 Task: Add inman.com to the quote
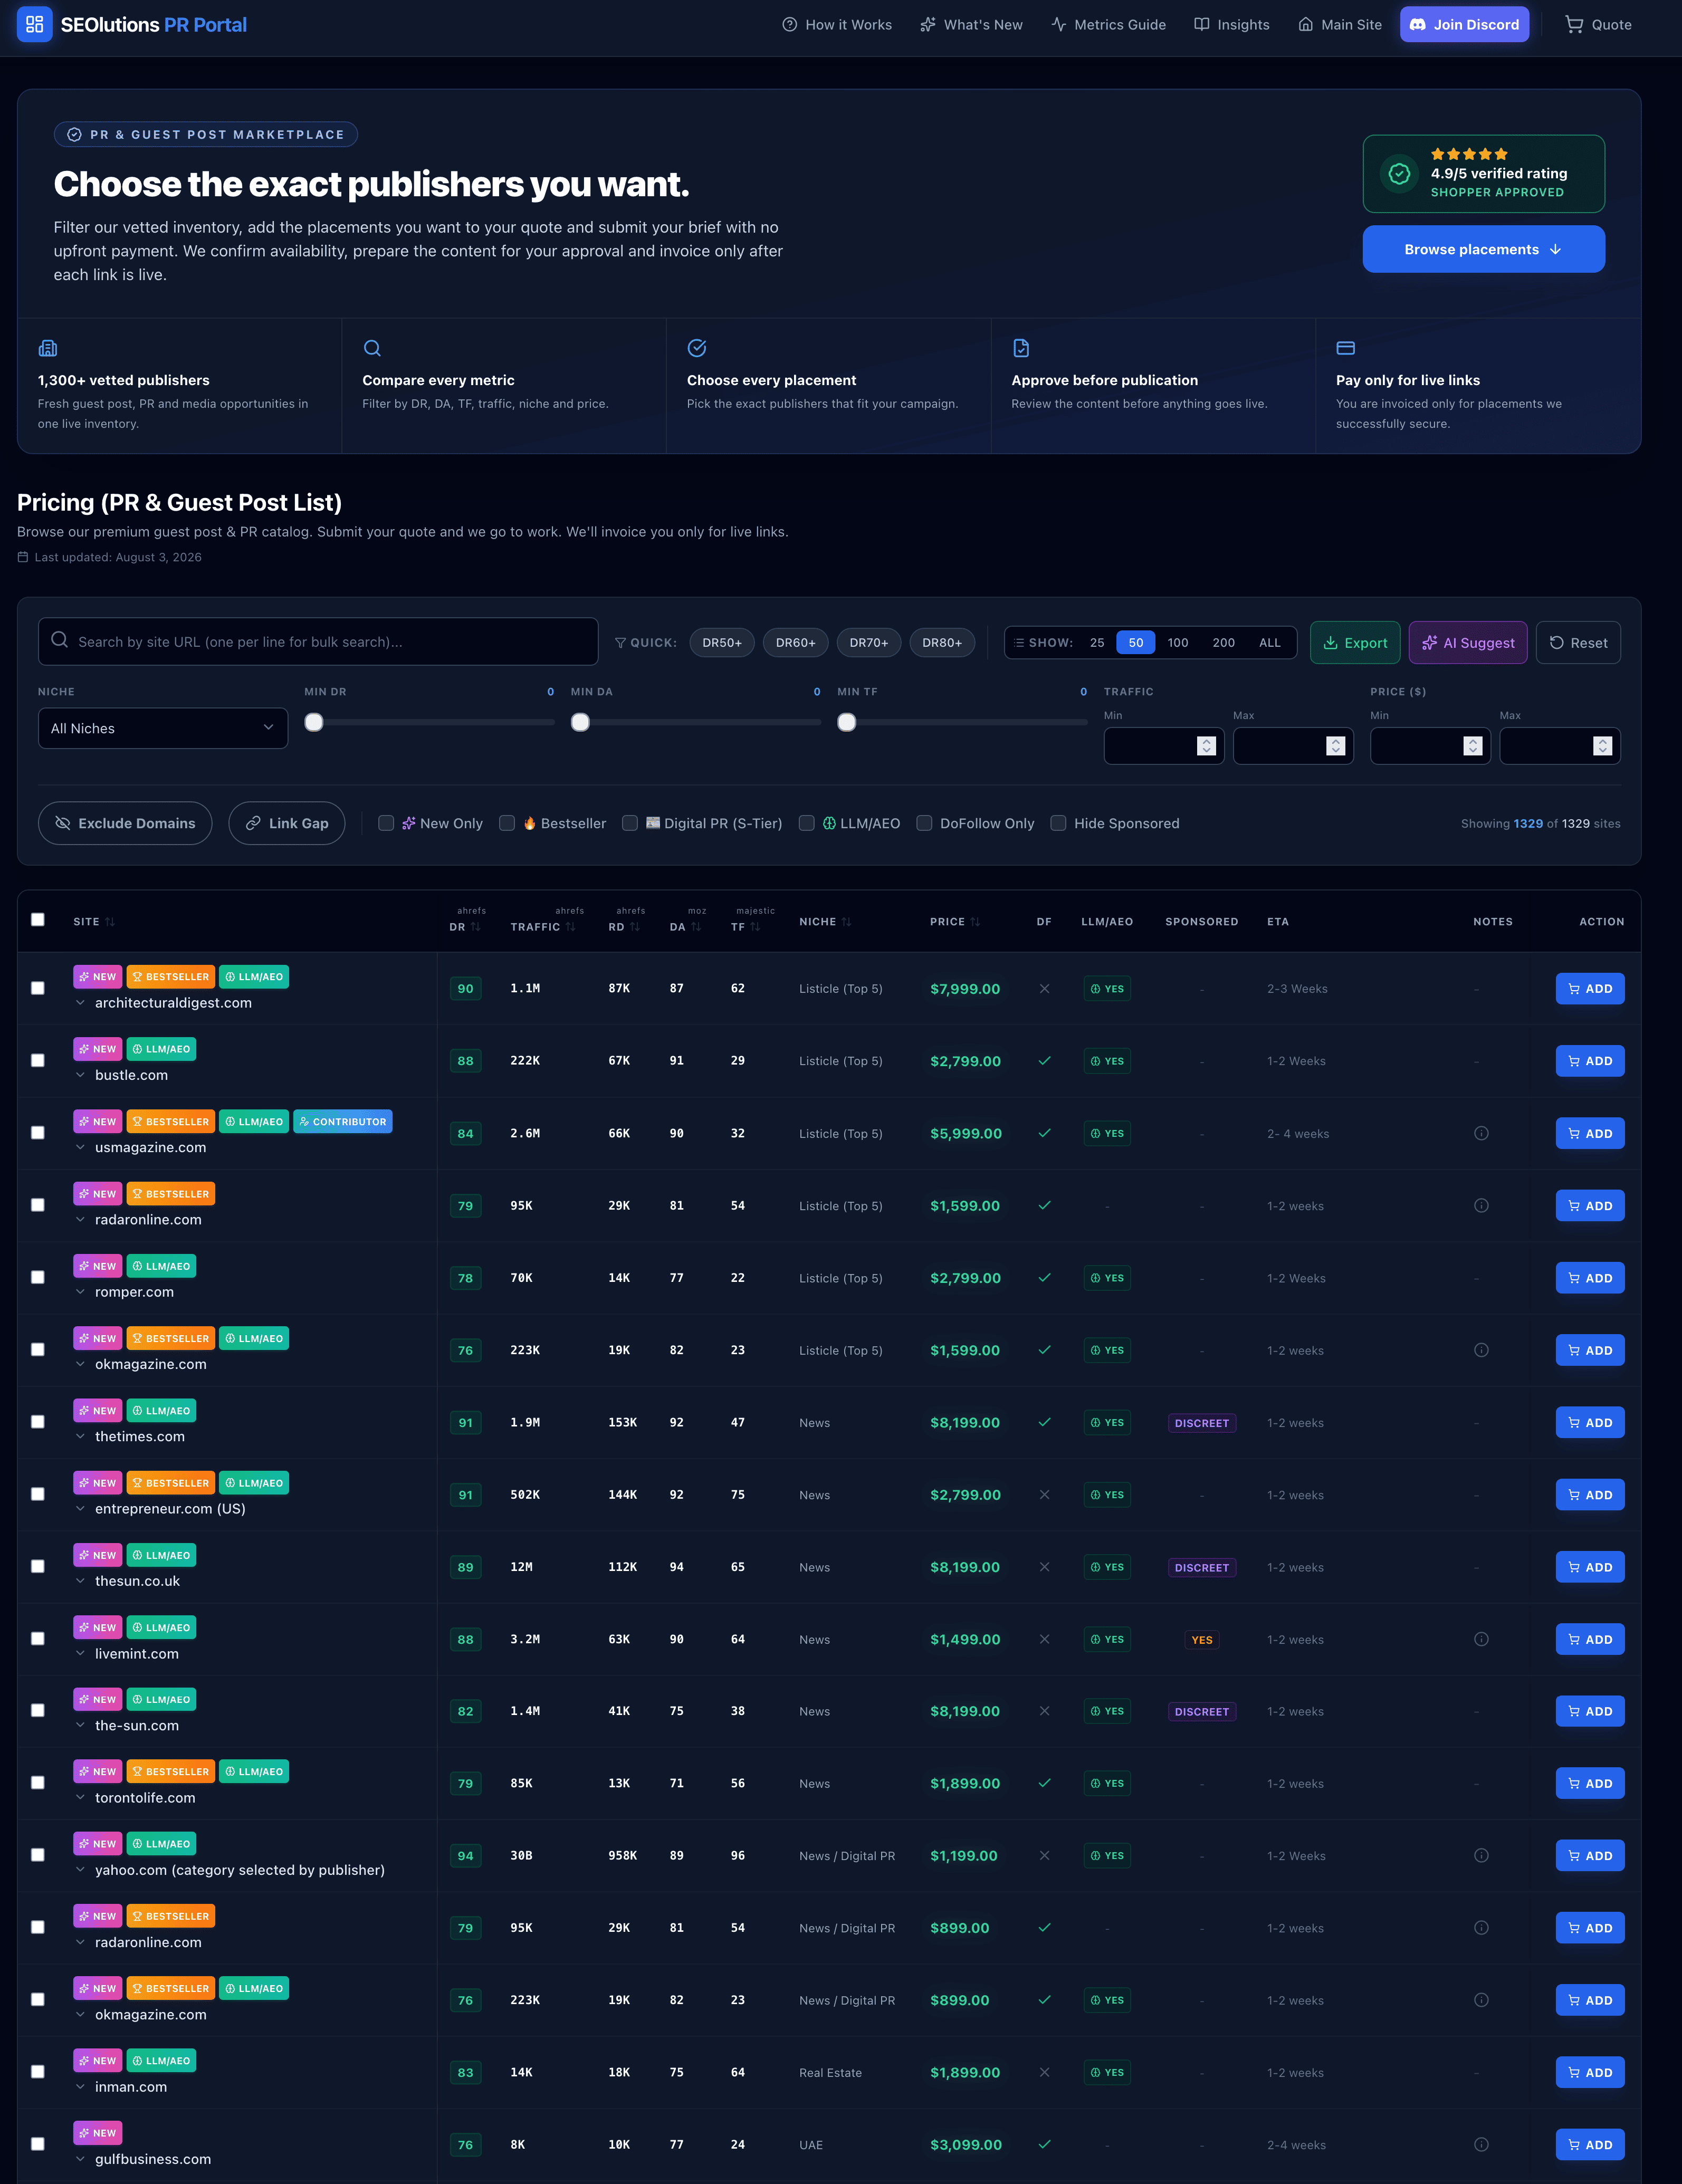click(1590, 2072)
